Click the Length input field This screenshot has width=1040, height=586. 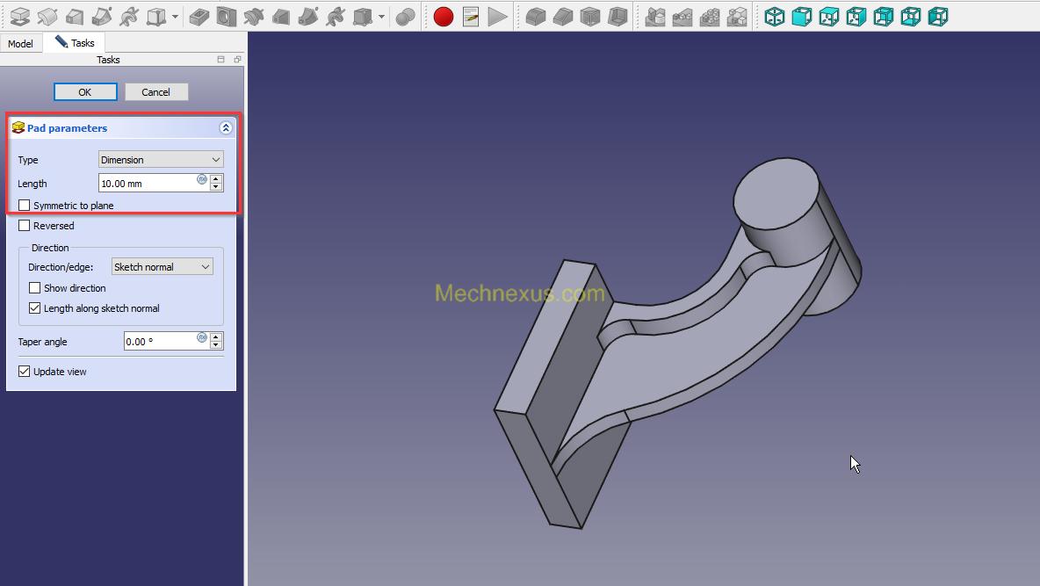[x=147, y=184]
